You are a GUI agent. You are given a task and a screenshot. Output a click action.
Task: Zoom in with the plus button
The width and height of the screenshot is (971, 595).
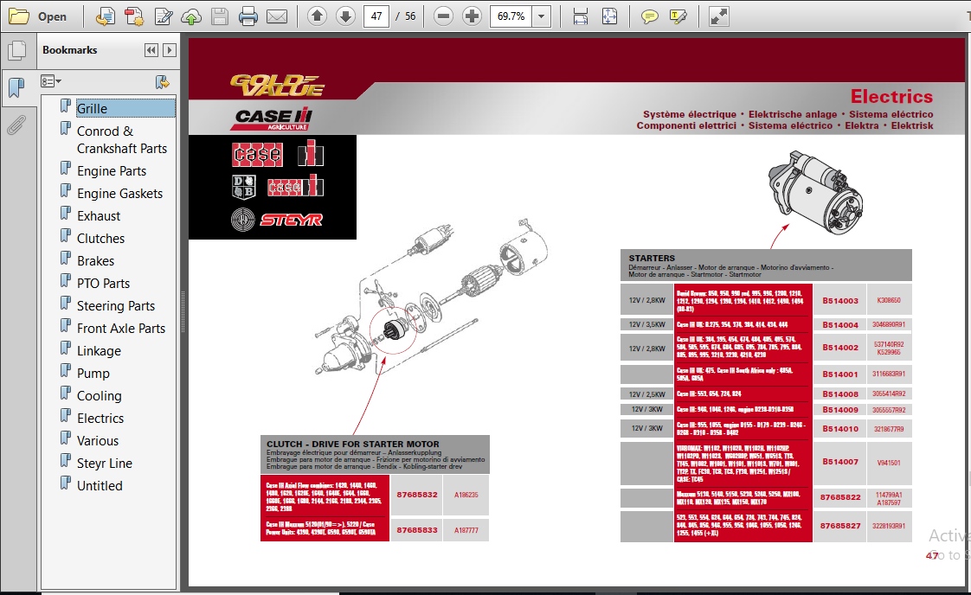click(472, 16)
